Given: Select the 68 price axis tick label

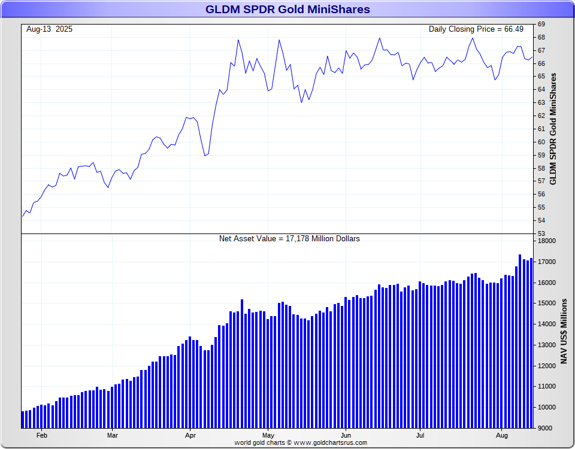Looking at the screenshot, I should (541, 37).
